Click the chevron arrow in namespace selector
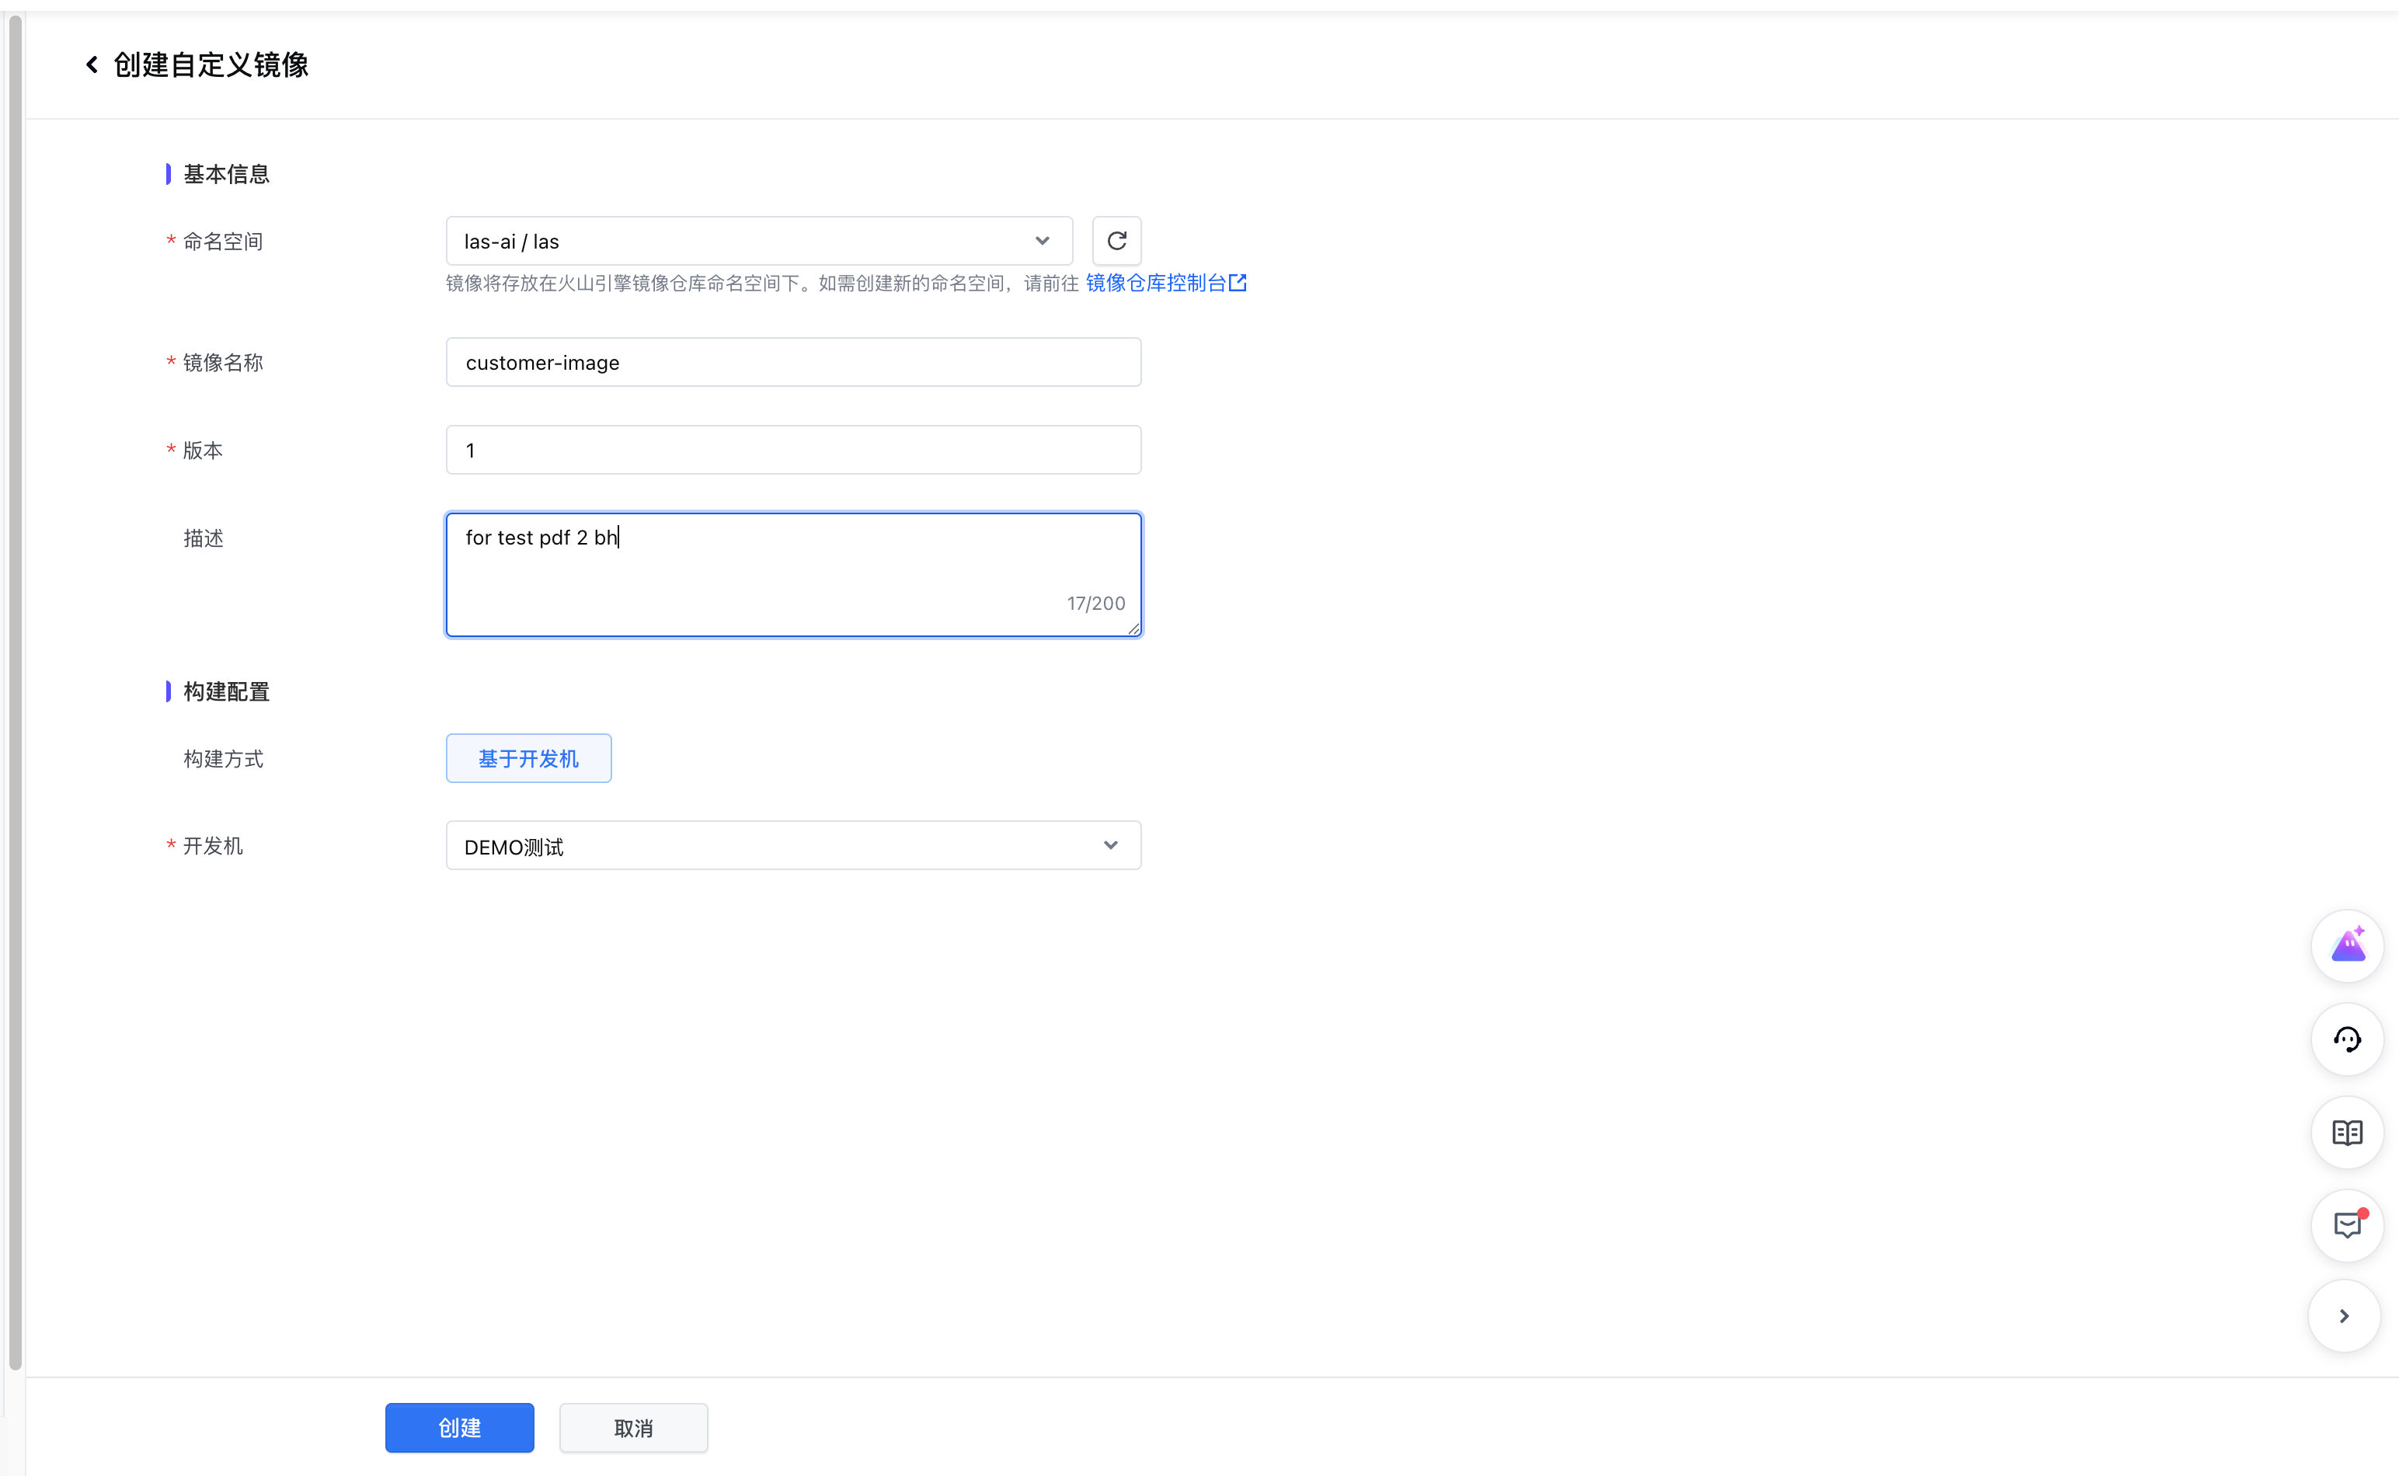Screen dimensions: 2399x1476 (1043, 241)
